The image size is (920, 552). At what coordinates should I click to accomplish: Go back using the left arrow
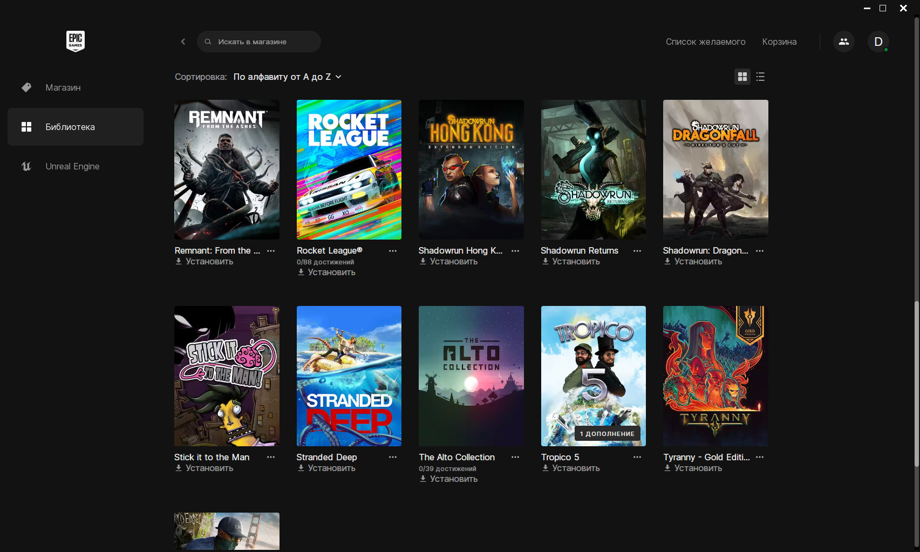pyautogui.click(x=183, y=42)
